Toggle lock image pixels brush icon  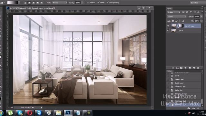click(176, 21)
